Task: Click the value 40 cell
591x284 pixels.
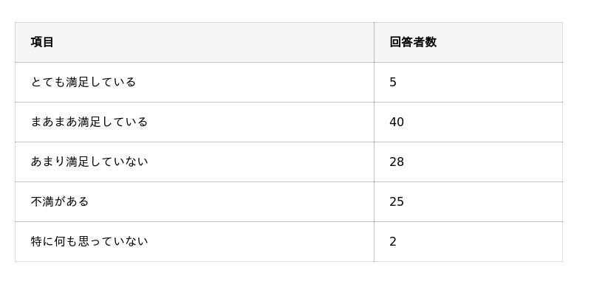Action: pyautogui.click(x=468, y=122)
